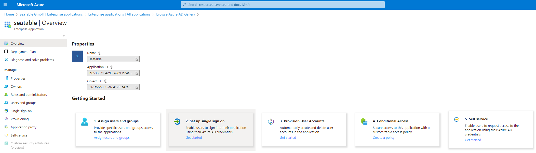Click the Microsoft Azure logo text
The height and width of the screenshot is (153, 536).
tap(30, 5)
